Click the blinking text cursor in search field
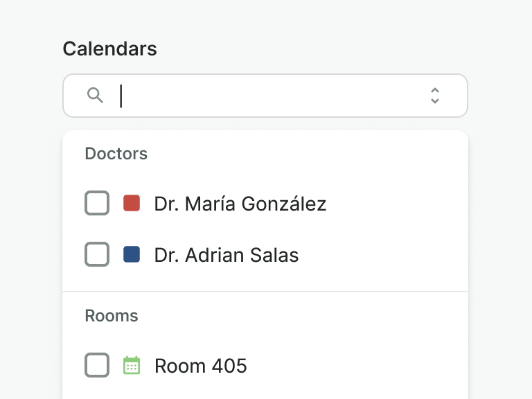532x399 pixels. click(121, 96)
